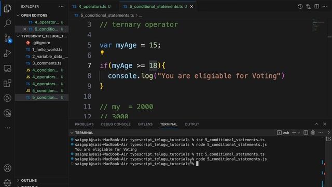Image resolution: width=332 pixels, height=187 pixels.
Task: Open 3_comments.ts file
Action: coord(42,63)
